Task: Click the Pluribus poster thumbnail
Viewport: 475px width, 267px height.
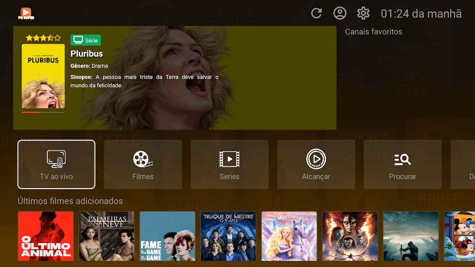Action: (43, 76)
